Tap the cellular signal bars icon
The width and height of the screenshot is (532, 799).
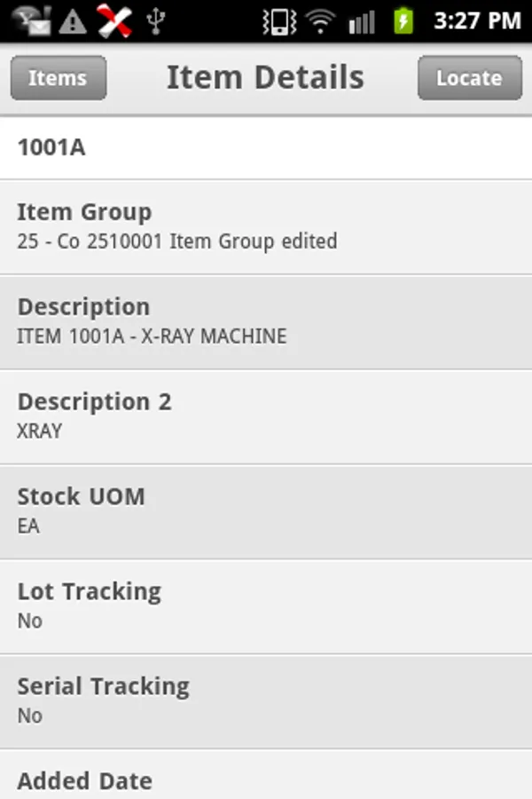point(361,20)
